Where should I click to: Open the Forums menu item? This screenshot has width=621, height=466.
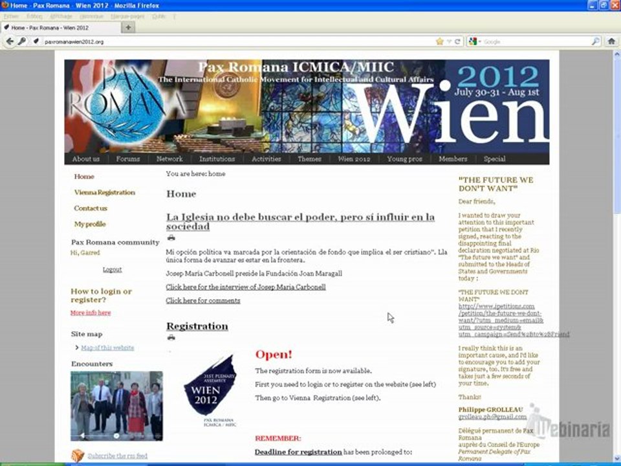click(128, 159)
